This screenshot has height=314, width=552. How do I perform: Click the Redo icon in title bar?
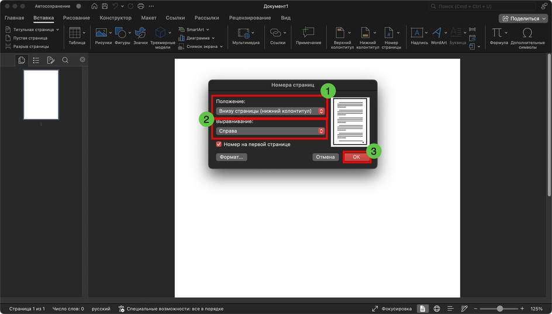tap(130, 6)
